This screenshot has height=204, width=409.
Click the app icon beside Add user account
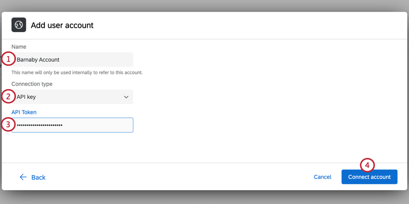tap(19, 25)
